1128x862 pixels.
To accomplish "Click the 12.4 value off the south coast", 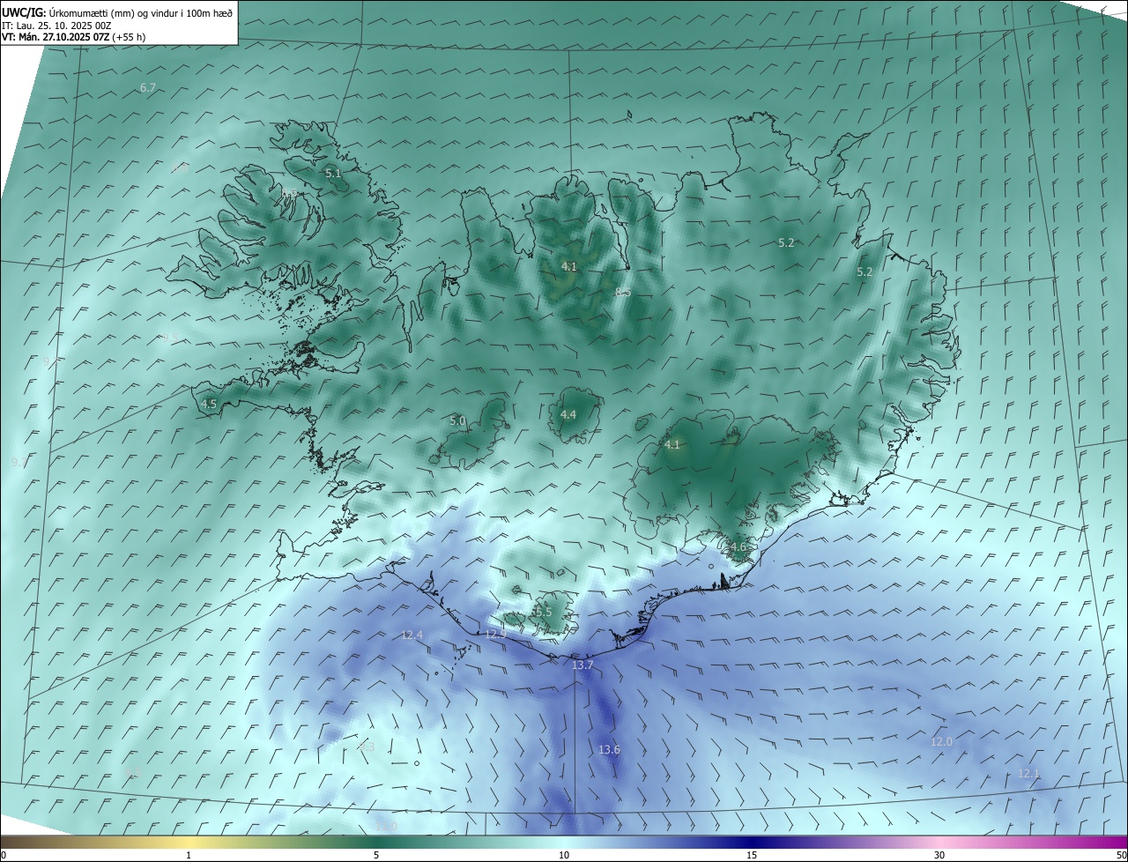I will [412, 635].
